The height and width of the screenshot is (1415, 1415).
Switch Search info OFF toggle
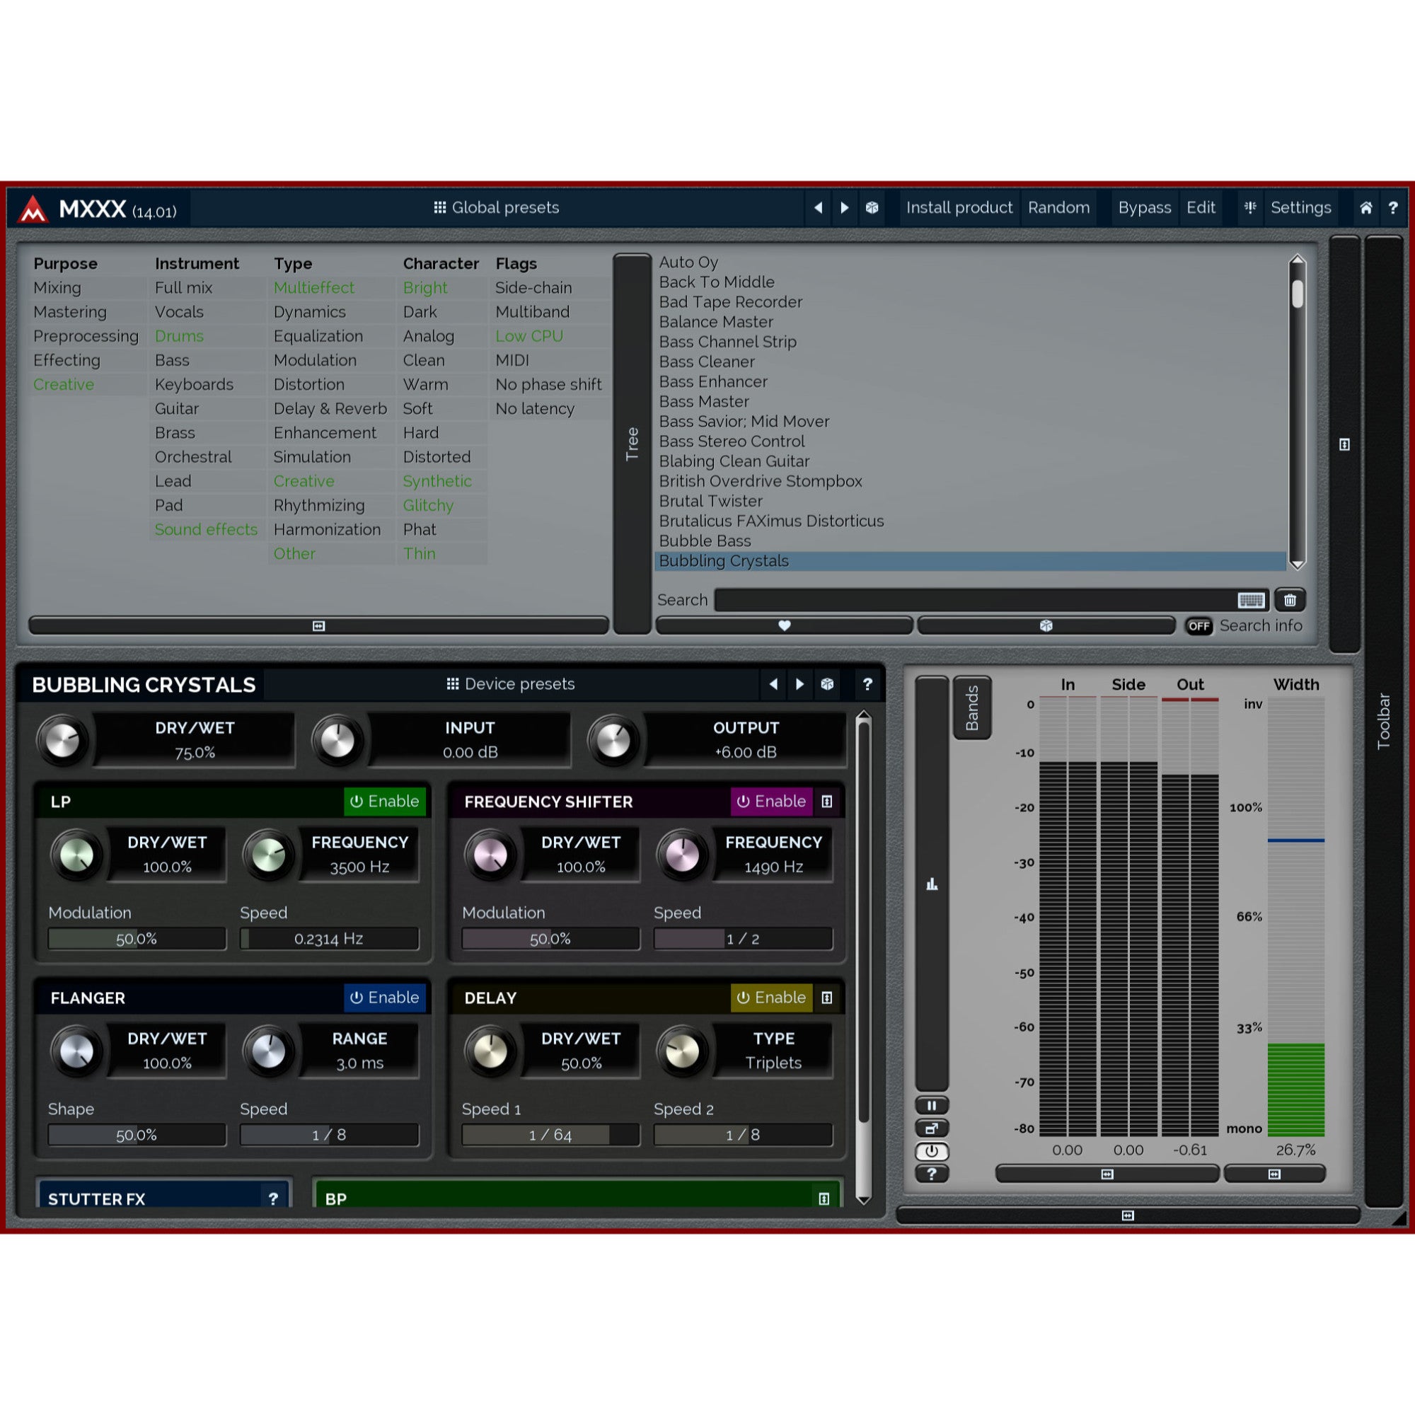click(1199, 626)
